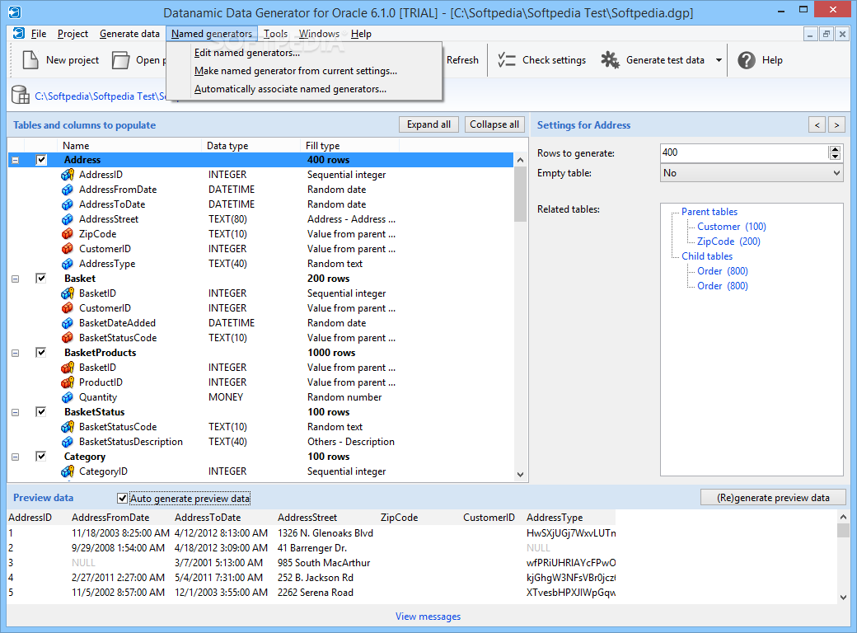Click the Open project folder icon
The width and height of the screenshot is (857, 633).
[121, 60]
